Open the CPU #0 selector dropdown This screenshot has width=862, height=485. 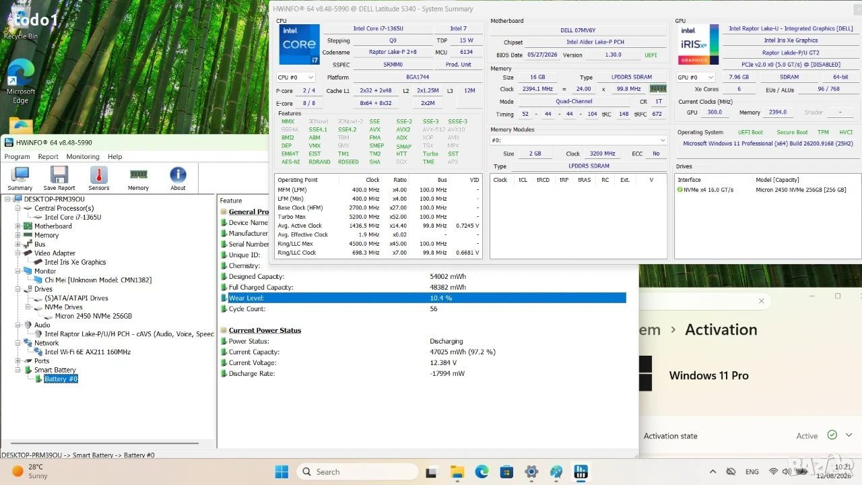click(296, 77)
